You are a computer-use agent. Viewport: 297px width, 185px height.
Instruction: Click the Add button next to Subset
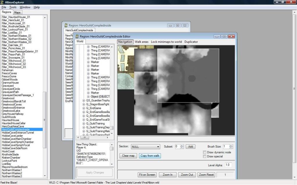190,146
